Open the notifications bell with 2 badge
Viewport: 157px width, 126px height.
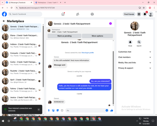145,14
